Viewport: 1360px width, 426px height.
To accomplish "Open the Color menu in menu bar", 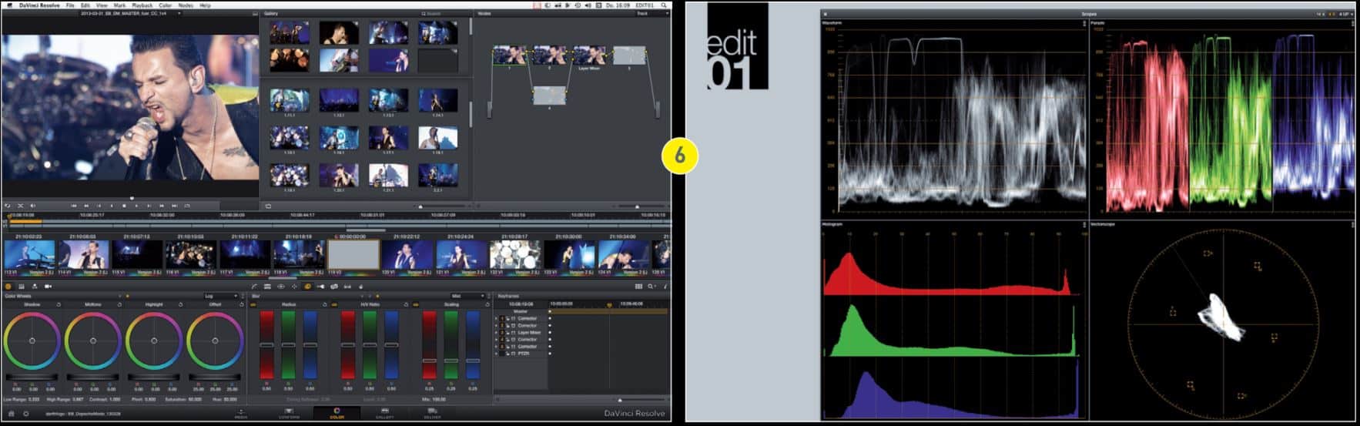I will [165, 5].
